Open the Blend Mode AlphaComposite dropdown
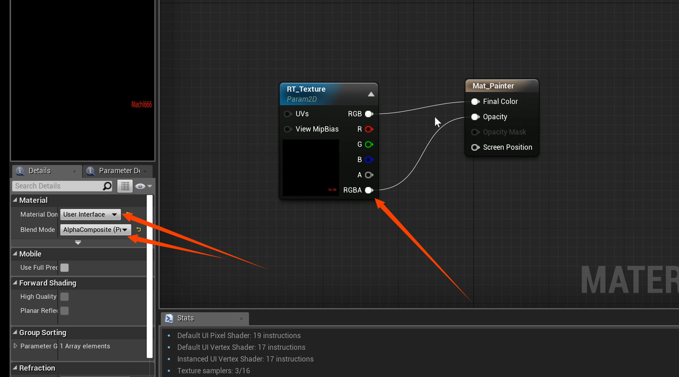 click(x=95, y=229)
